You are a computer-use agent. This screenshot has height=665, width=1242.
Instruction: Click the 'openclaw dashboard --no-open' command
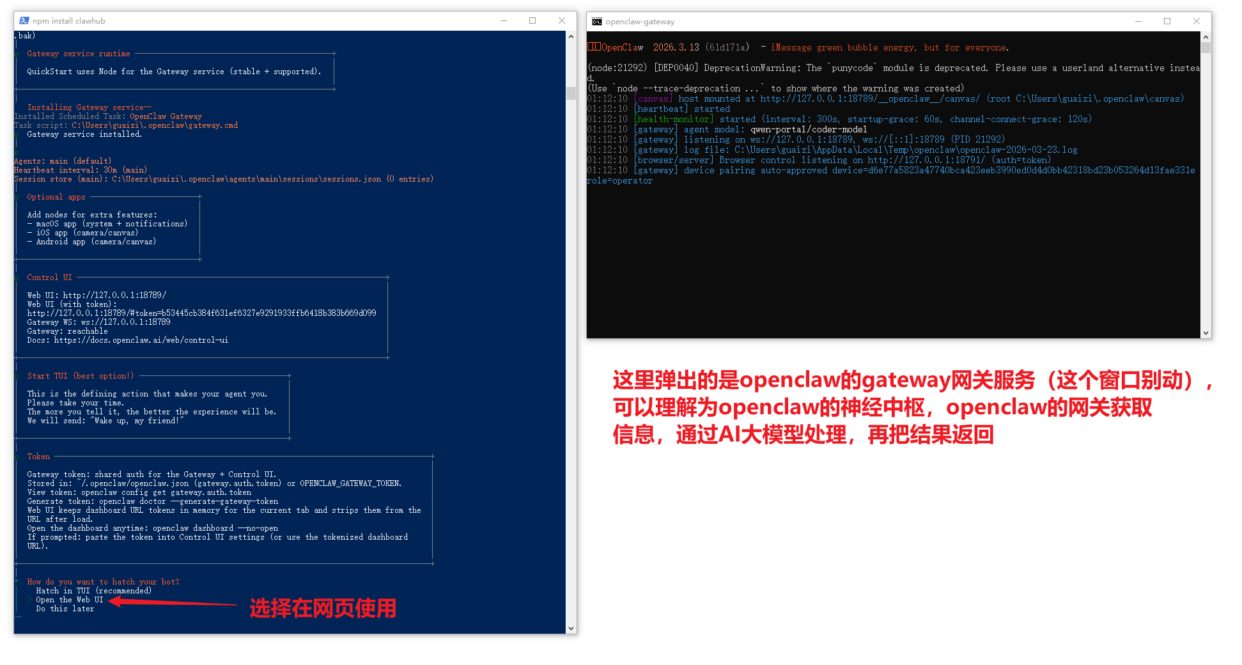click(x=215, y=528)
